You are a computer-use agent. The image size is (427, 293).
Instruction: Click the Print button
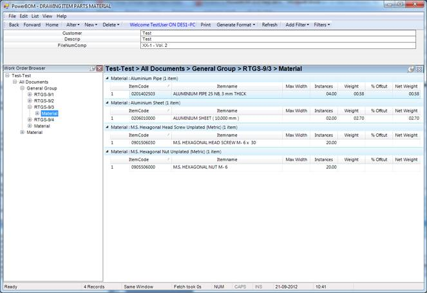coord(205,24)
